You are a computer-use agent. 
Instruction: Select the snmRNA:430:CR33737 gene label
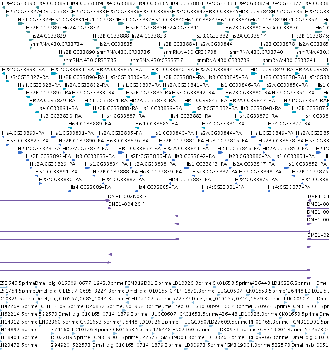coord(157,60)
